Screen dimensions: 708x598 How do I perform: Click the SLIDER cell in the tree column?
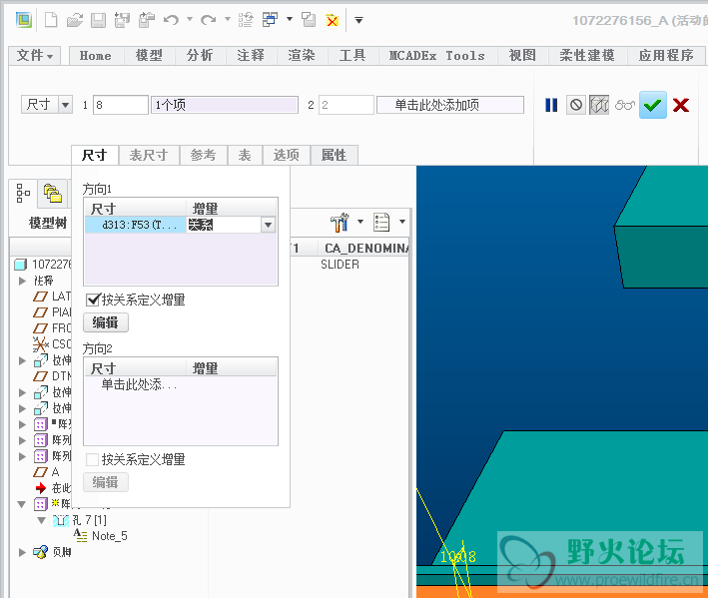(x=340, y=265)
